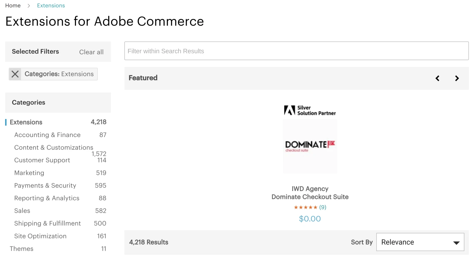Go to next featured extension
Viewport: 473px width, 263px height.
point(457,78)
